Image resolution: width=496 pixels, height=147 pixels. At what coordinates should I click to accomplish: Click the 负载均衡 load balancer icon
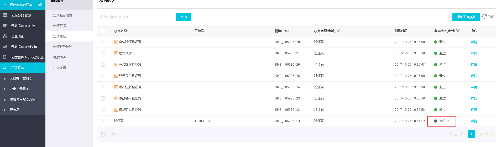click(5, 36)
